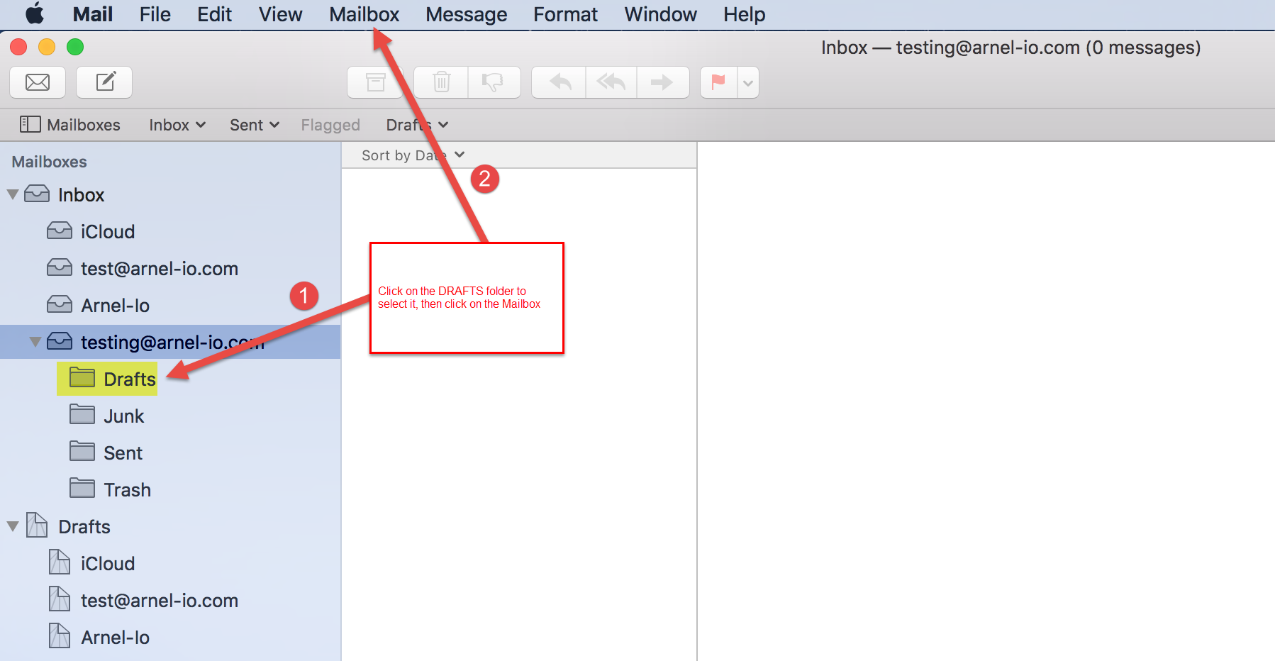The image size is (1275, 661).
Task: Toggle the Mailboxes sidebar button
Action: (x=69, y=125)
